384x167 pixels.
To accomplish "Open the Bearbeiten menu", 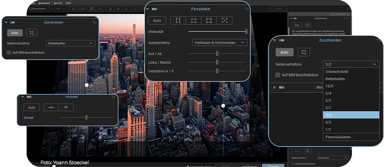I will tap(44, 3).
